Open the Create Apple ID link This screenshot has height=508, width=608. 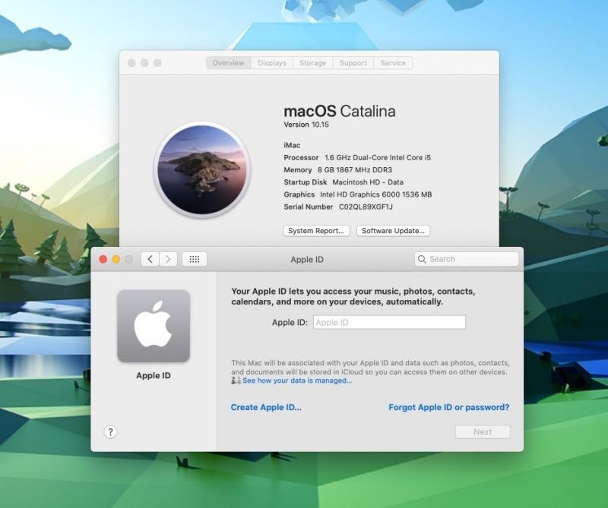coord(266,407)
